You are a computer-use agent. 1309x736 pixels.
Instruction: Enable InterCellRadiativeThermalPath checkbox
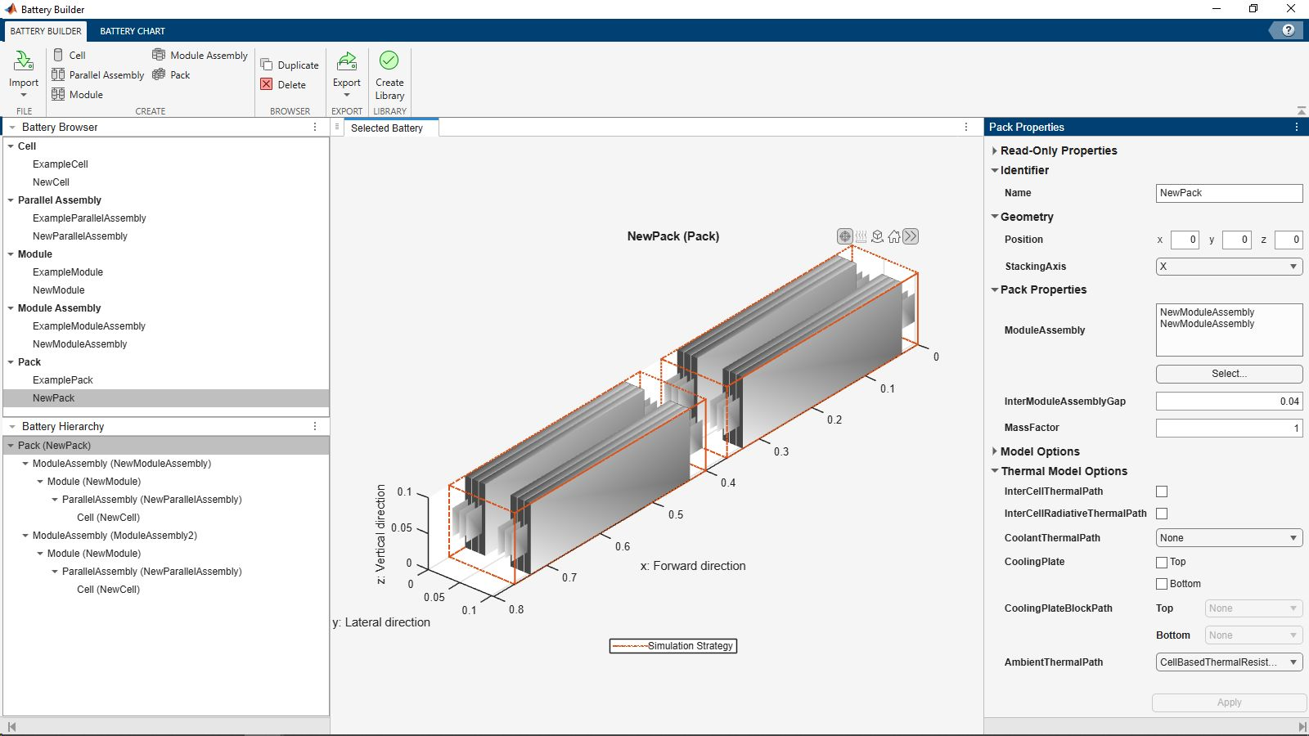point(1162,514)
